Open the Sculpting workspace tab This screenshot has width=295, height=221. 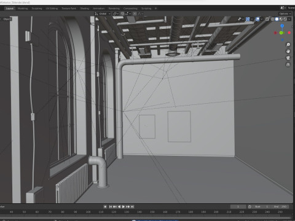37,9
